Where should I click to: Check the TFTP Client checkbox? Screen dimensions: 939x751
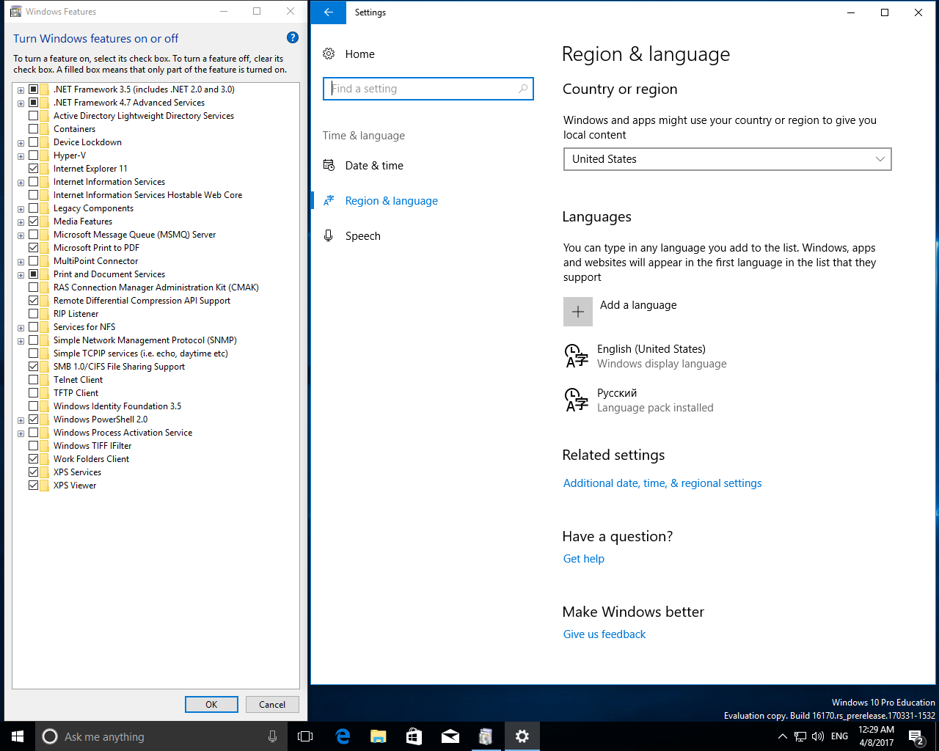pyautogui.click(x=34, y=393)
